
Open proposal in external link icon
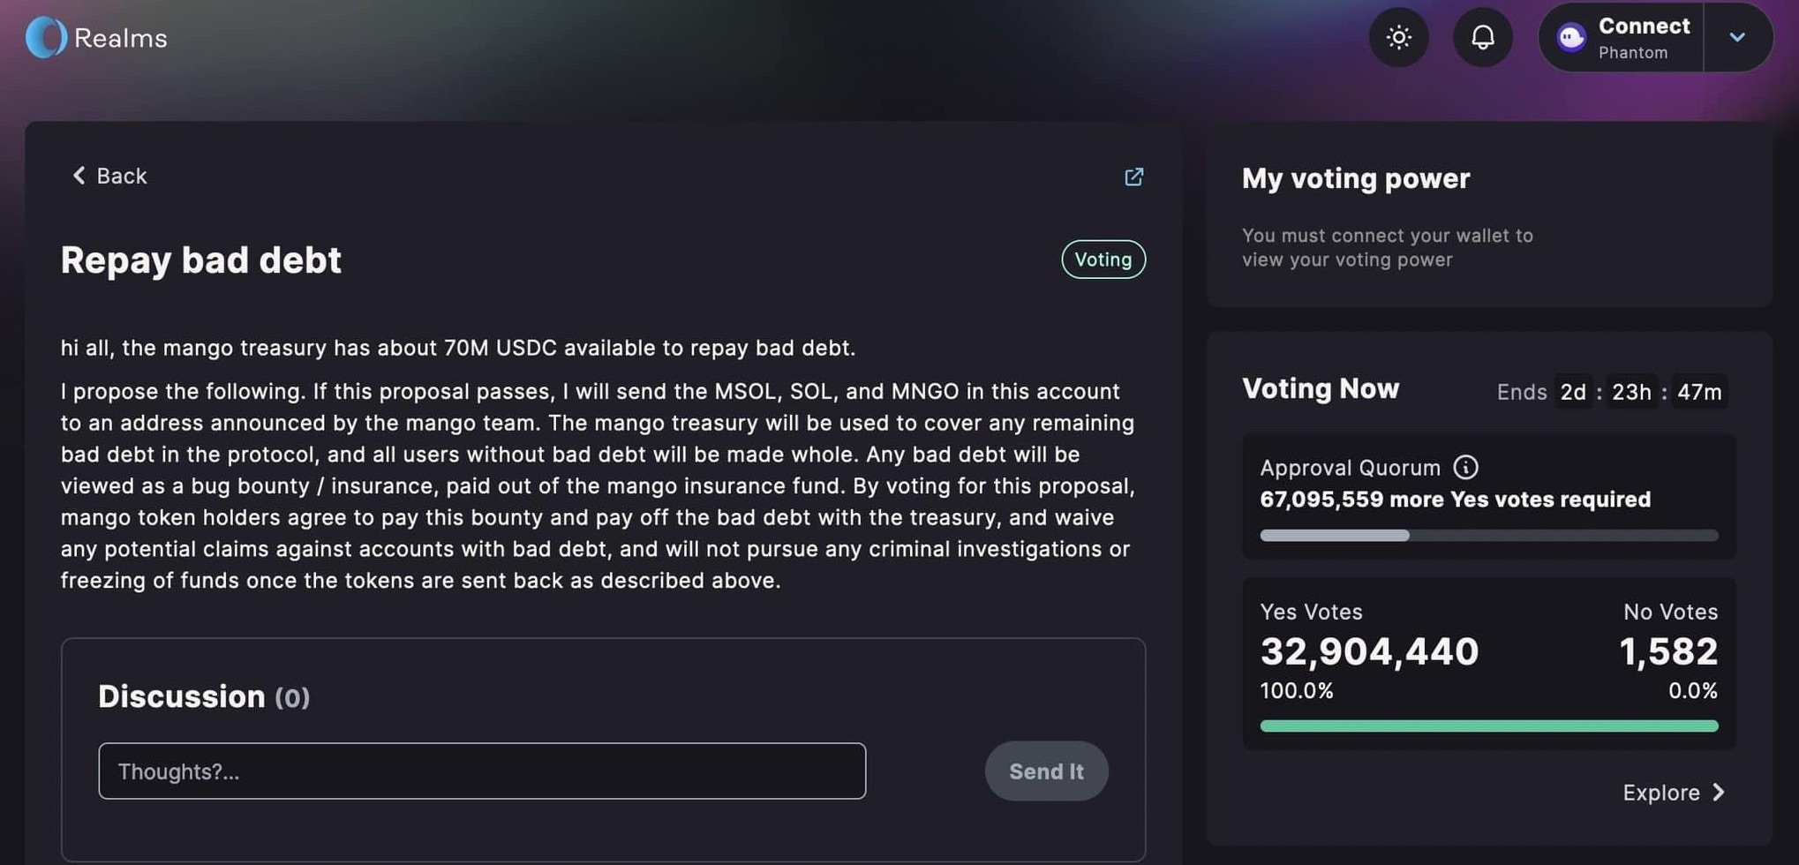pos(1133,177)
